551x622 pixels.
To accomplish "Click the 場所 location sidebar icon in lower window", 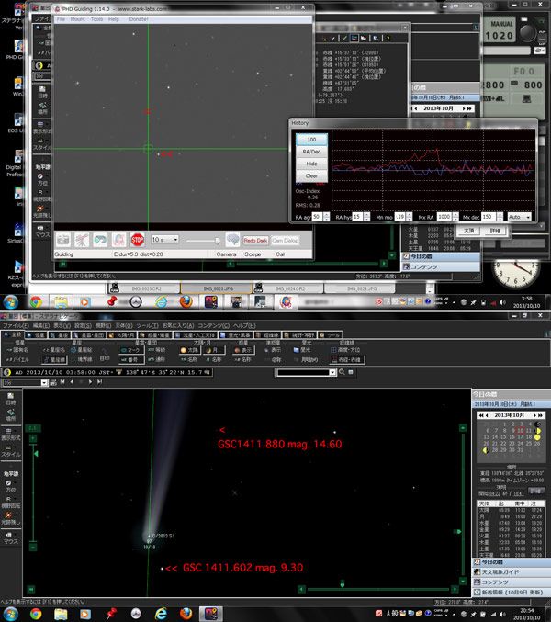I will point(11,415).
